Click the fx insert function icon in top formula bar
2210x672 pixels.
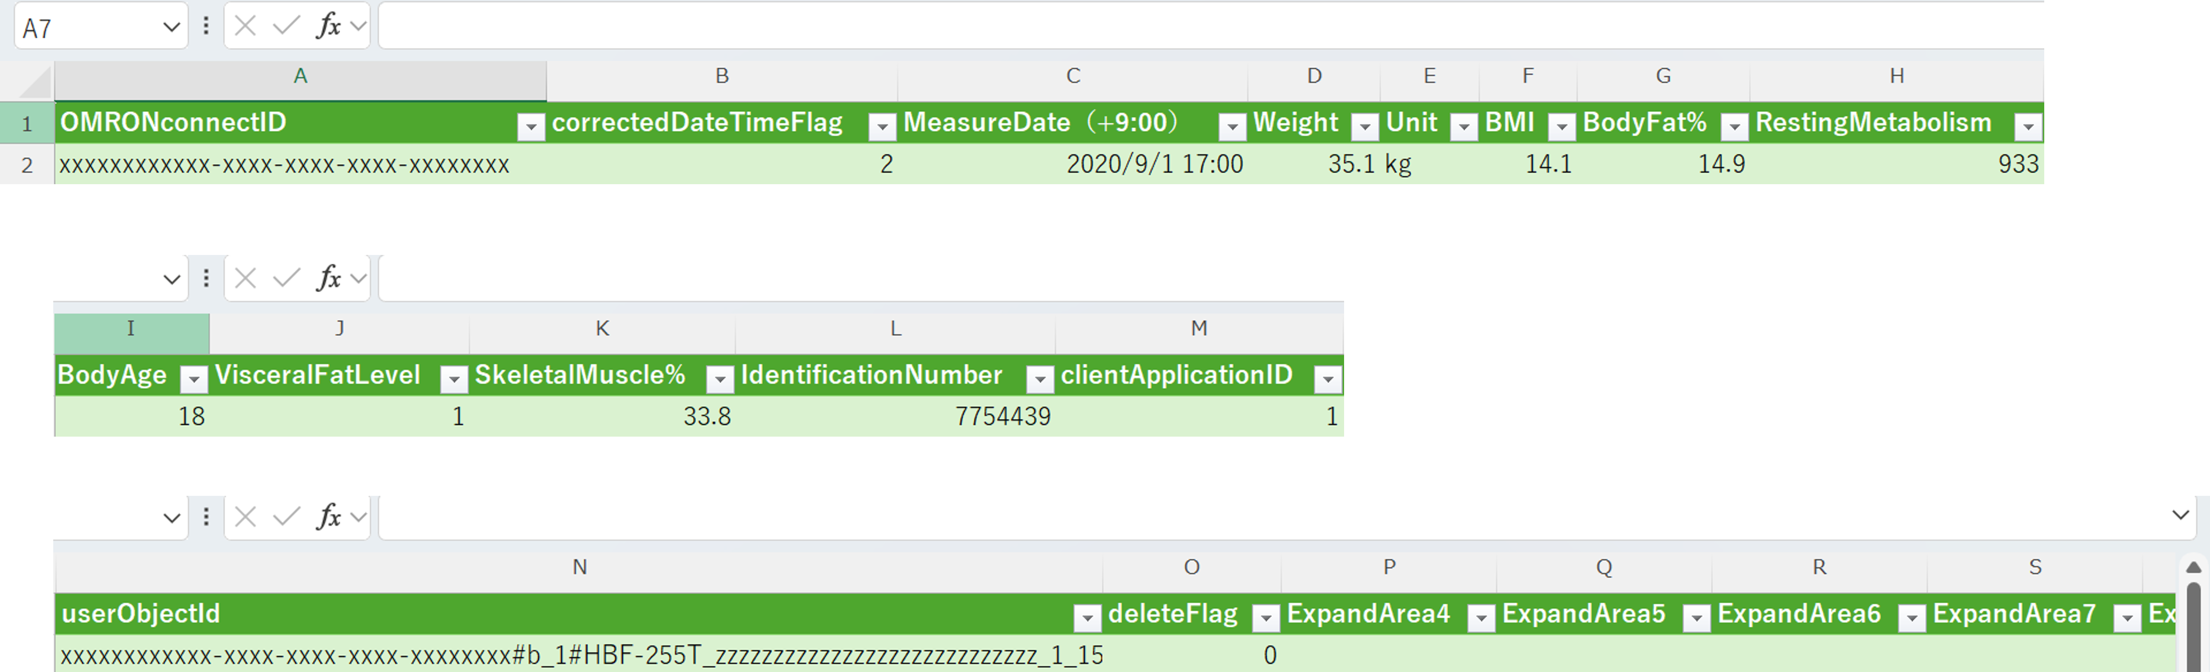[x=328, y=26]
